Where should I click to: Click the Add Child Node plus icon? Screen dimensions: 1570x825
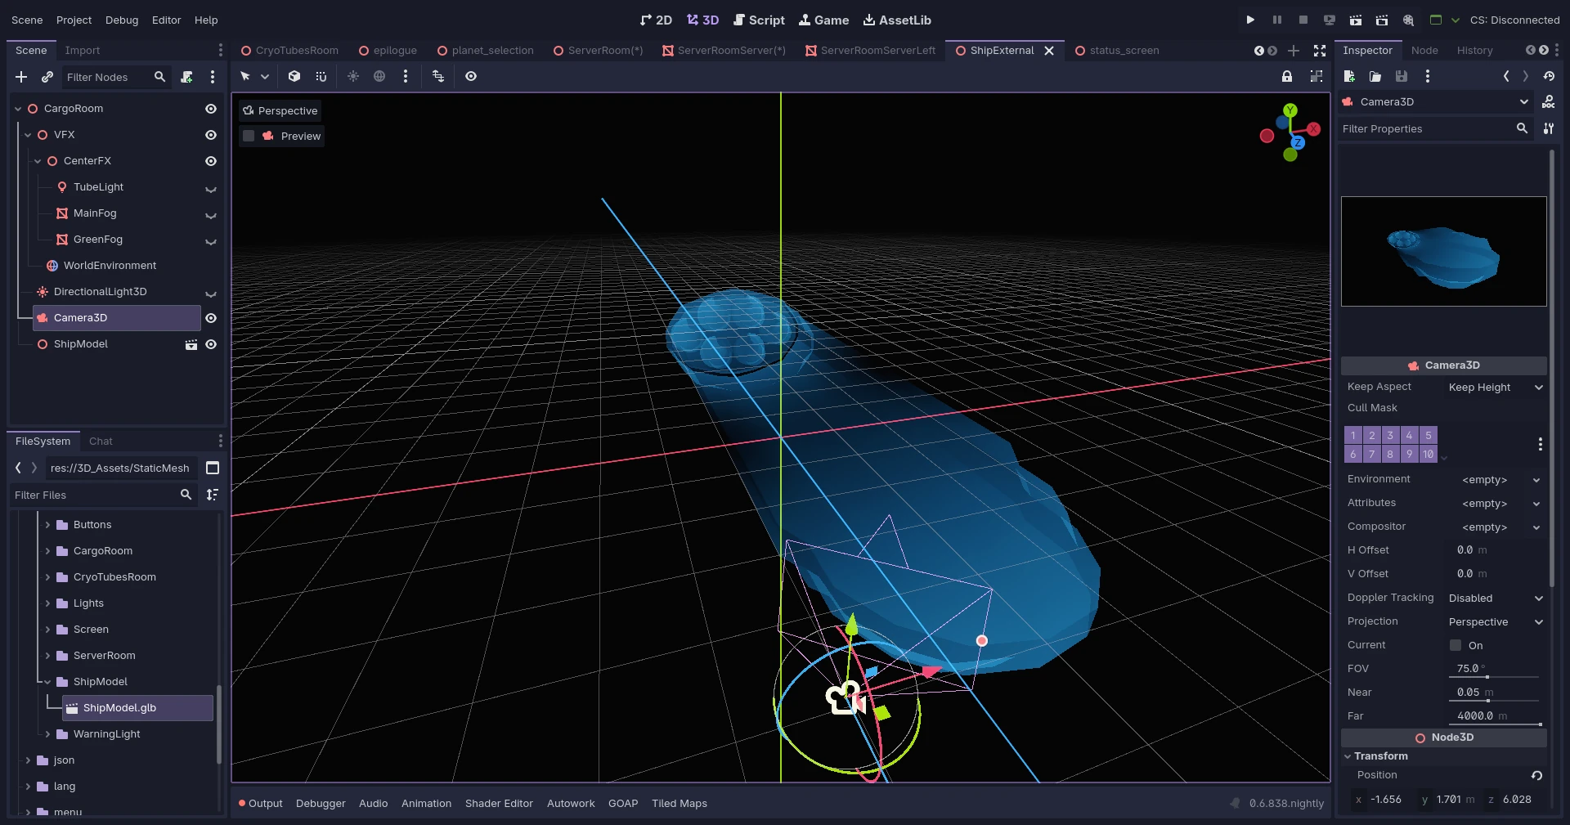21,77
